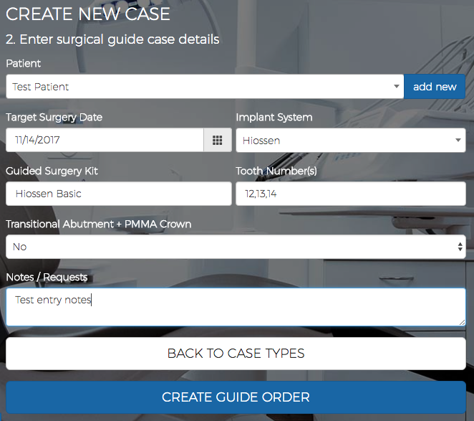The width and height of the screenshot is (474, 421).
Task: Click the Tooth Number(s) input field
Action: tap(351, 194)
